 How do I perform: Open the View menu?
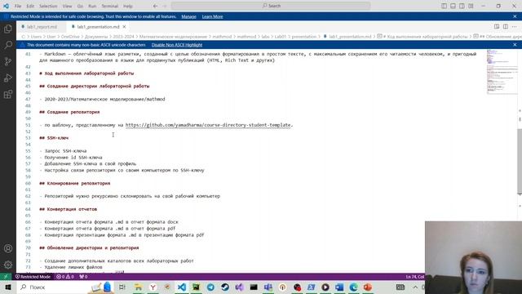[67, 6]
